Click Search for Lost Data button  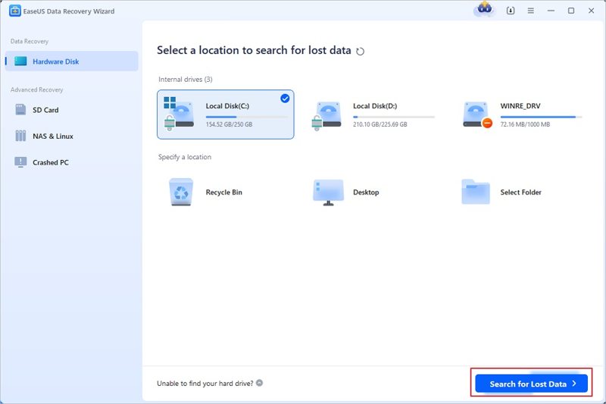point(532,384)
